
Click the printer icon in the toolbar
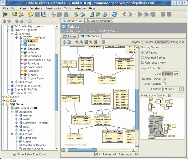click(x=82, y=14)
